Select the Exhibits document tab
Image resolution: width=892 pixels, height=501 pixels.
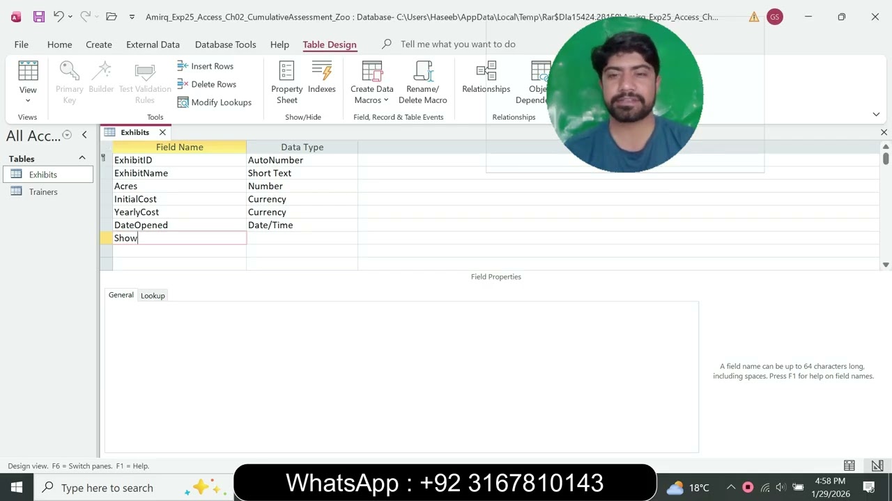(135, 132)
